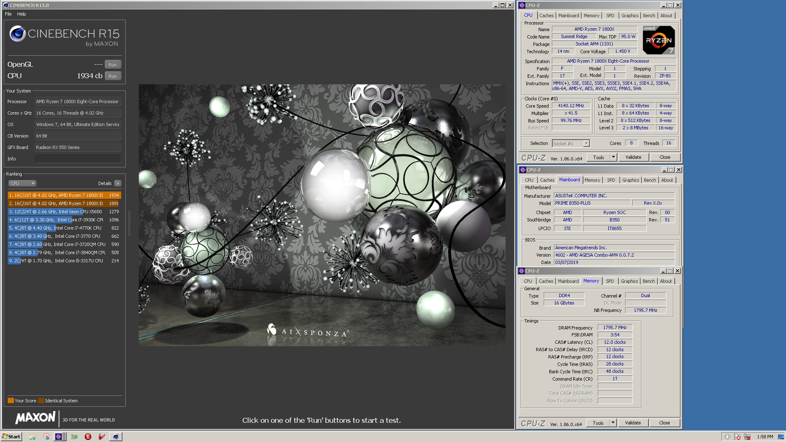The image size is (786, 442).
Task: Open the Help menu
Action: tap(22, 14)
